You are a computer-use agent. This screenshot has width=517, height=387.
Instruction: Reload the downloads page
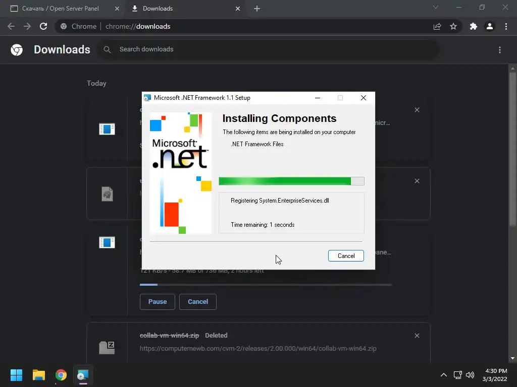(43, 26)
